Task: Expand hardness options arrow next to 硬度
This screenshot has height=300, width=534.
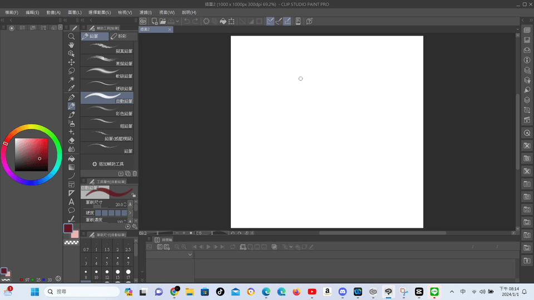Action: click(130, 213)
